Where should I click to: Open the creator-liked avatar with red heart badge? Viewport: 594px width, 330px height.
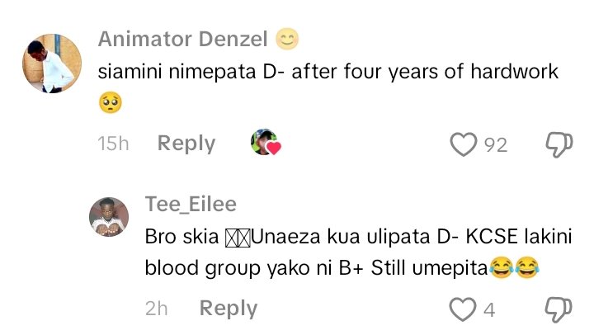click(266, 142)
